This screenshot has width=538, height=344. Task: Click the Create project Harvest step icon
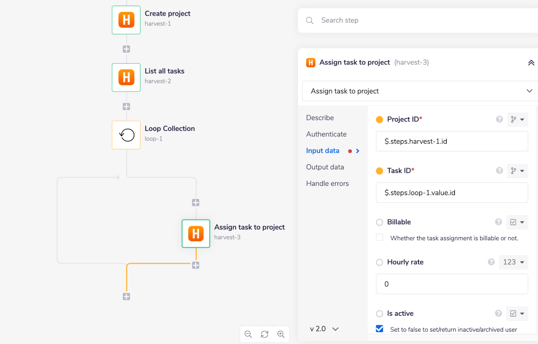[126, 20]
